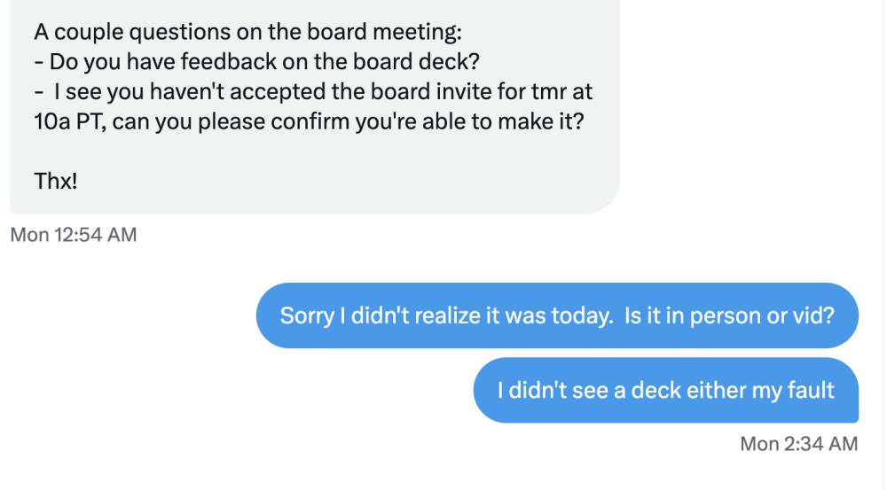Select the blue "Sorry I didn't realize" bubble
Screen dimensions: 887x490
tap(557, 316)
